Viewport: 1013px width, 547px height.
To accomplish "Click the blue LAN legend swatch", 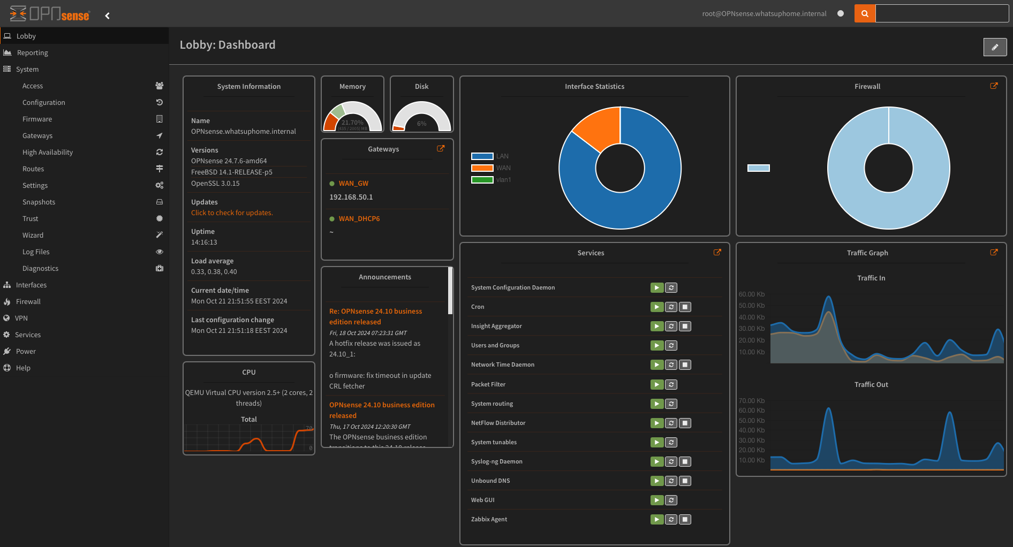I will (x=481, y=156).
